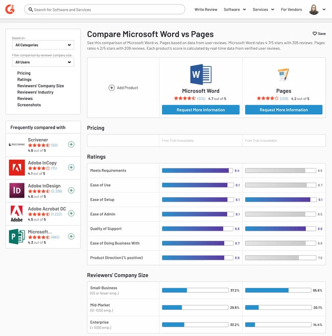This screenshot has height=336, width=332.
Task: Click the Pages product name
Action: click(x=283, y=91)
